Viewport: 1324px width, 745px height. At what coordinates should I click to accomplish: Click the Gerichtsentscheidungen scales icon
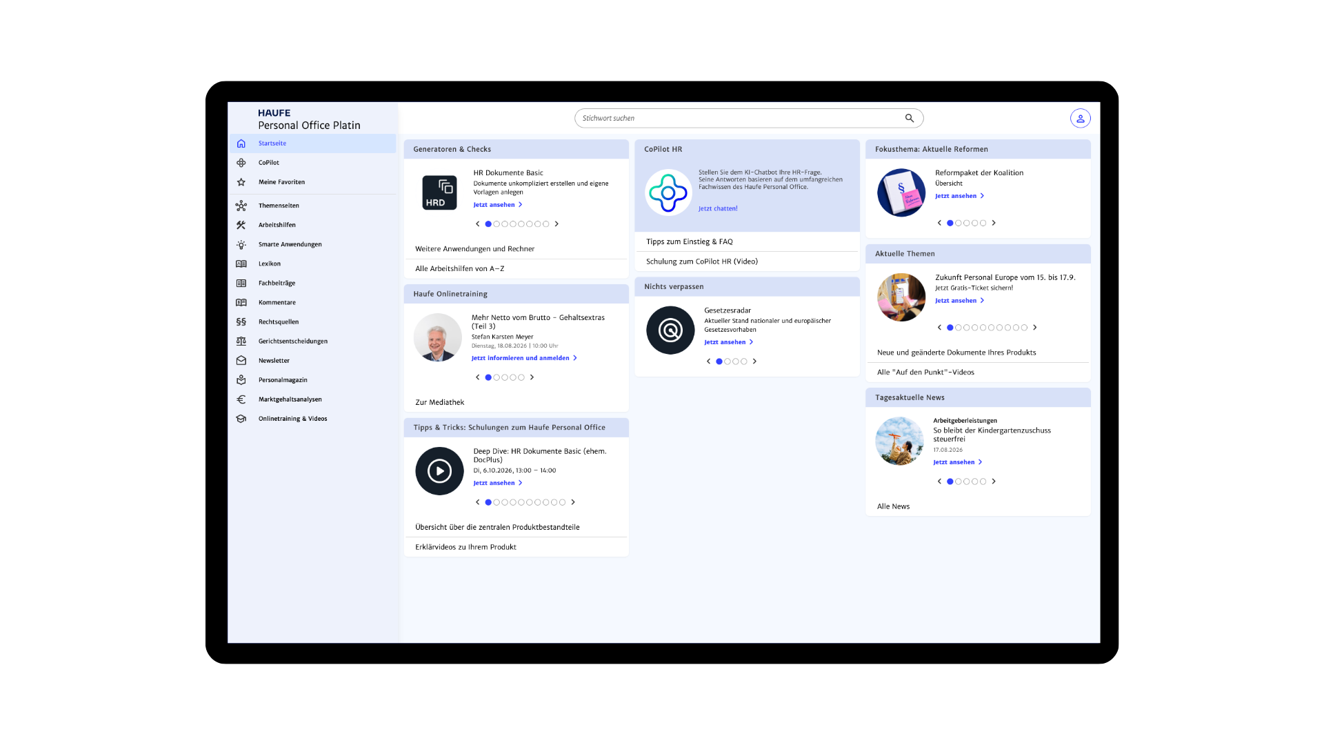241,341
